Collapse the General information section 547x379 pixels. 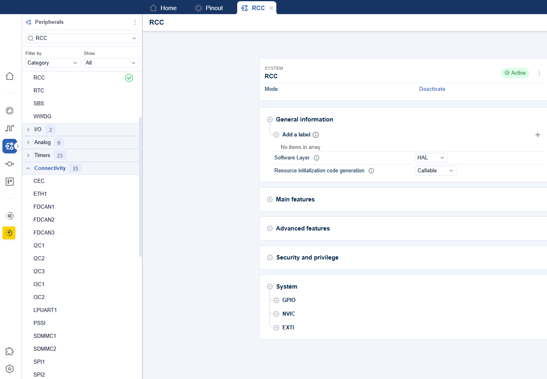point(270,119)
